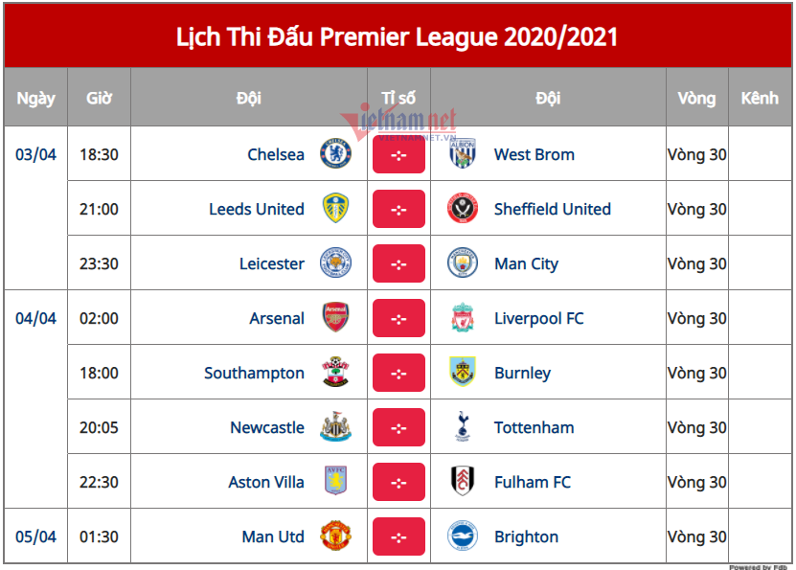Click the Burnley club crest
Image resolution: width=796 pixels, height=570 pixels.
(x=463, y=373)
